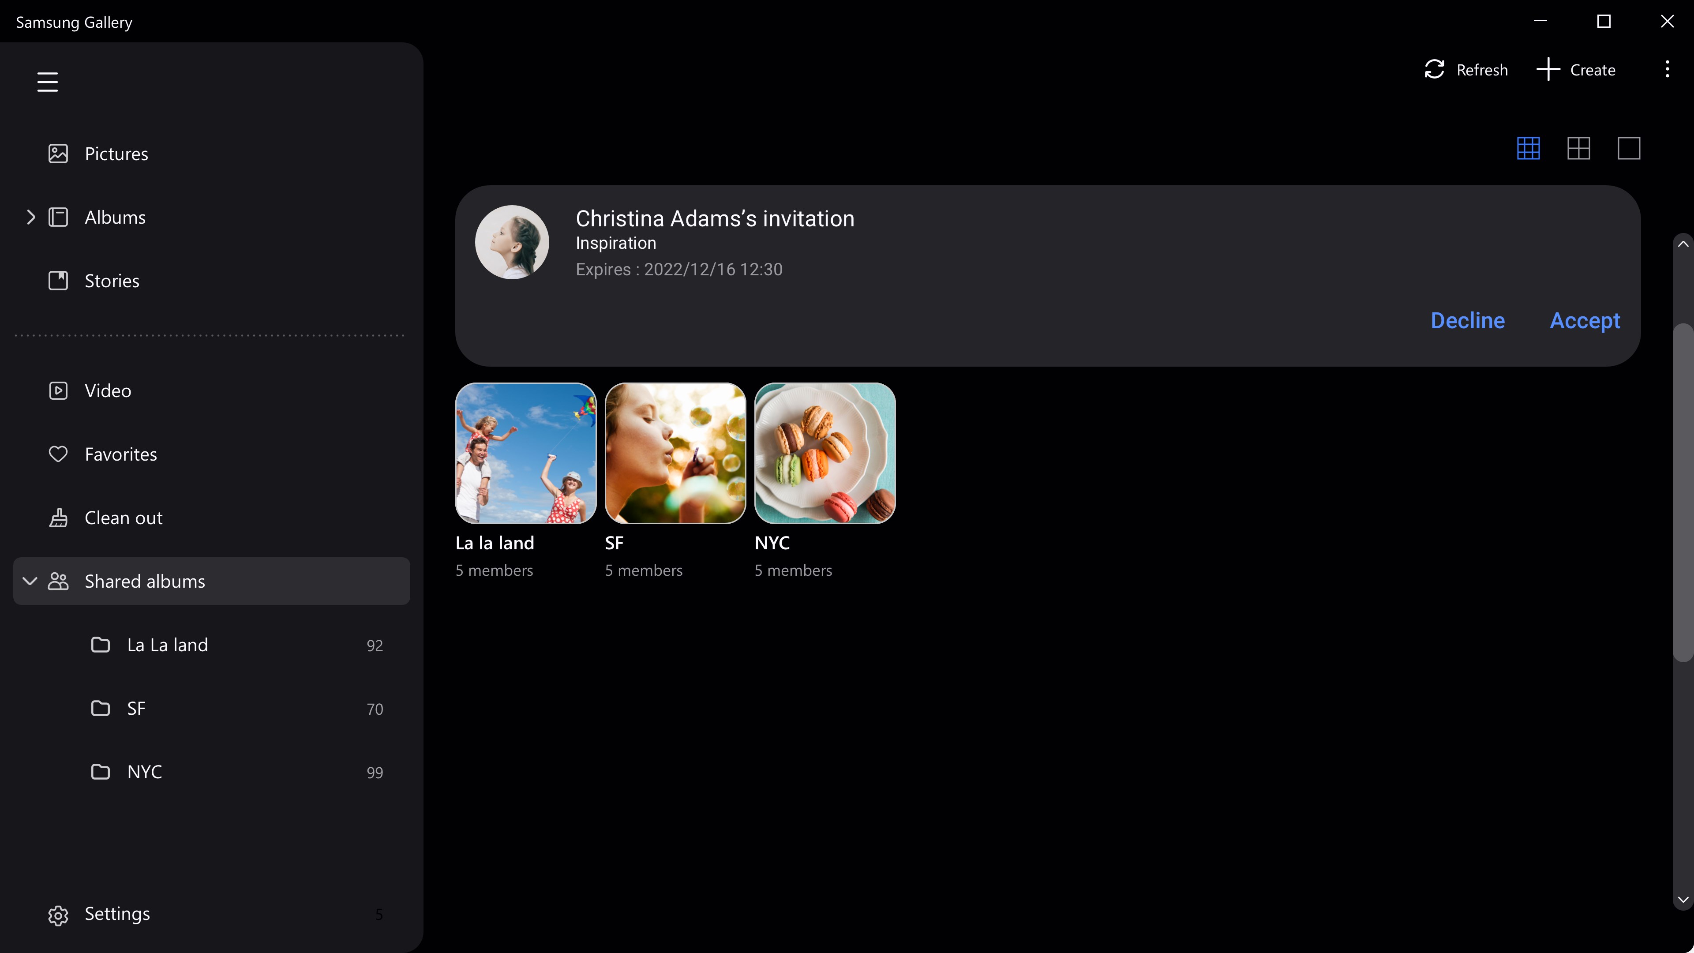Switch to small grid view
This screenshot has width=1694, height=953.
[1528, 149]
